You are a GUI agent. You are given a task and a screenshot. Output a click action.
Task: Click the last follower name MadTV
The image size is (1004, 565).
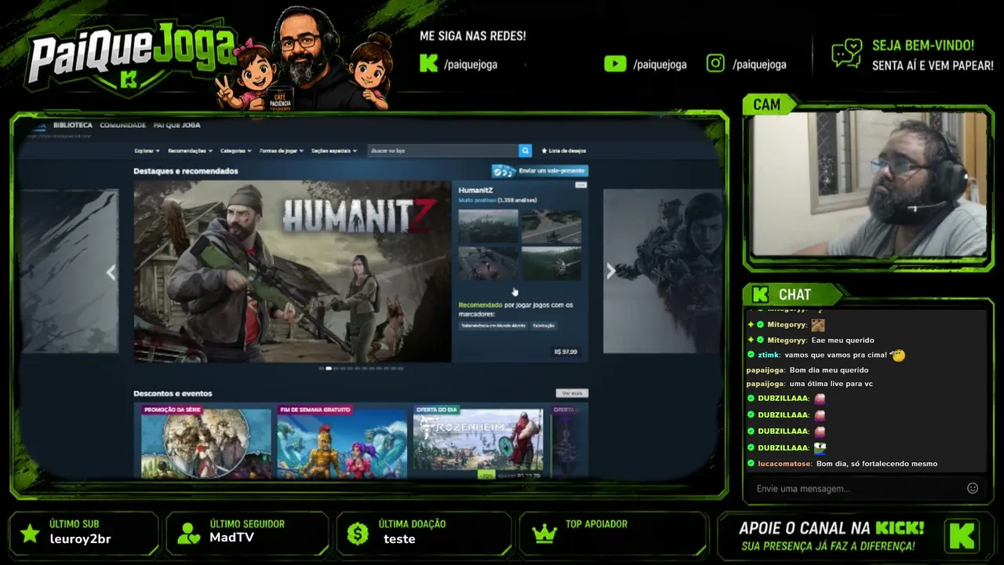point(231,538)
